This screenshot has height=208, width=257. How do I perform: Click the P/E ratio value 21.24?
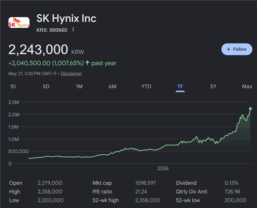[141, 191]
